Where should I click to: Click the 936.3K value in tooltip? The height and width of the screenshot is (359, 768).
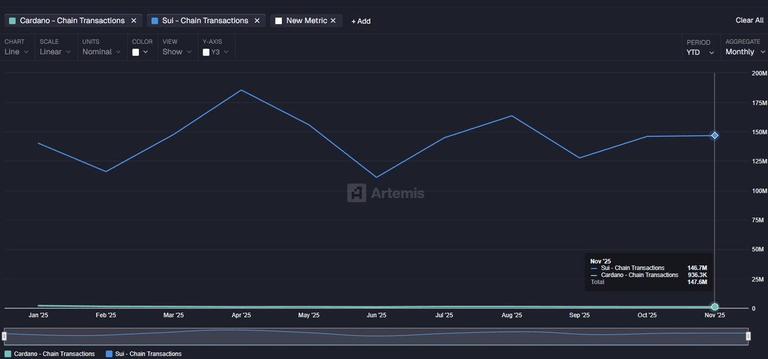coord(698,275)
